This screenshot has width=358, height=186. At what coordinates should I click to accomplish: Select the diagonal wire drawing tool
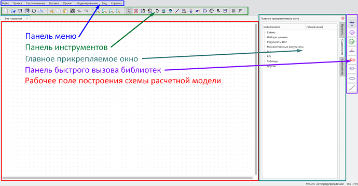tap(177, 11)
